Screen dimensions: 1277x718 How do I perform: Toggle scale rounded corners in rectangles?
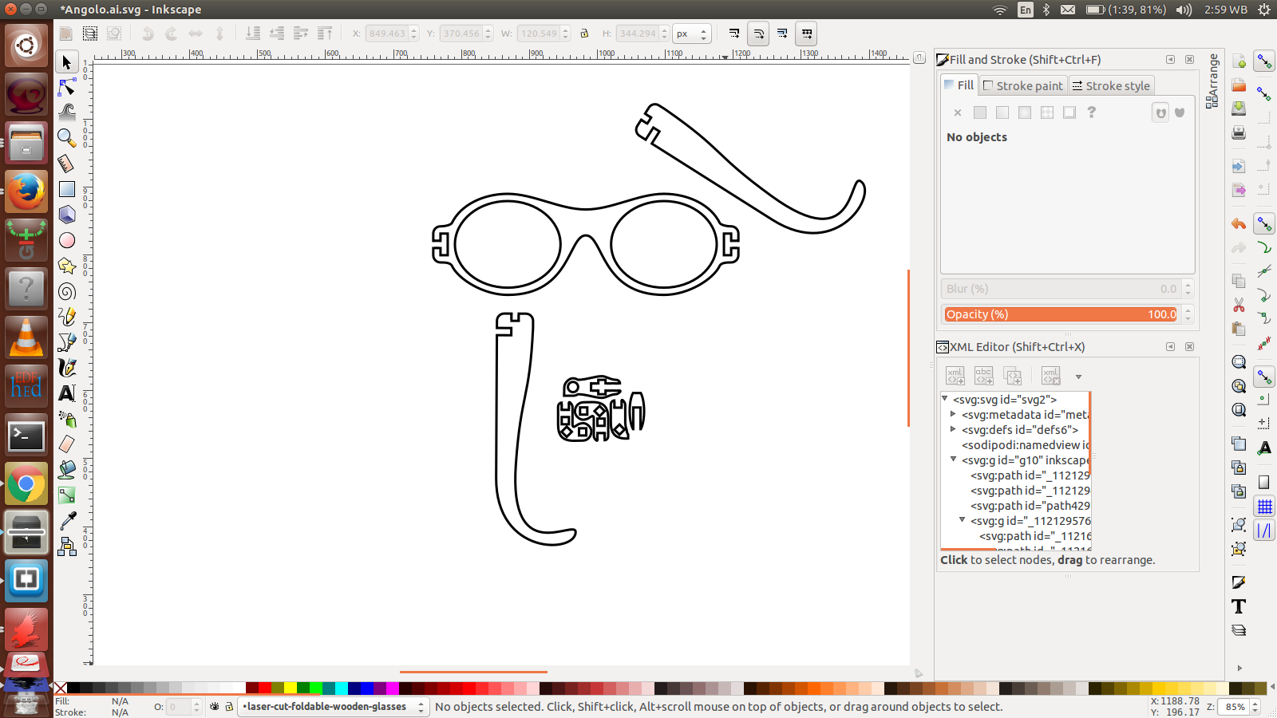(758, 34)
